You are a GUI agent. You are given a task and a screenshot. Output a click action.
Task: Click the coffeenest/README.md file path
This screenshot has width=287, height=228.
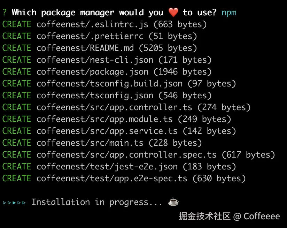coord(85,48)
